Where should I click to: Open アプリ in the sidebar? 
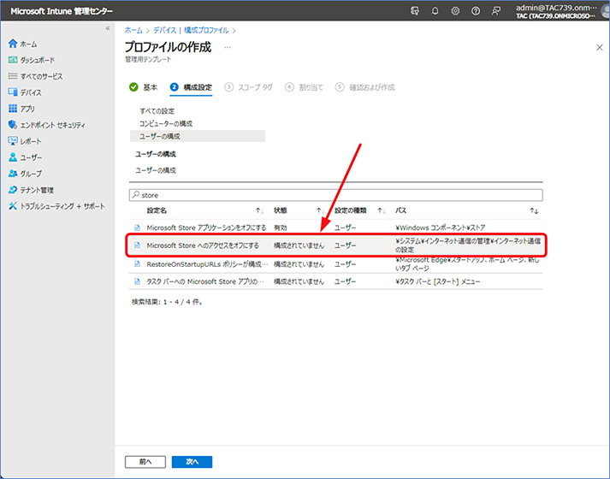click(x=21, y=109)
